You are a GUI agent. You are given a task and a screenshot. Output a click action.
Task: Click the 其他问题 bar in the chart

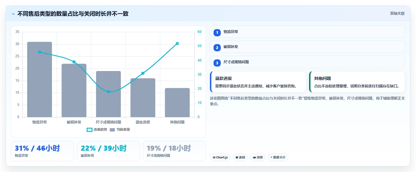click(177, 103)
